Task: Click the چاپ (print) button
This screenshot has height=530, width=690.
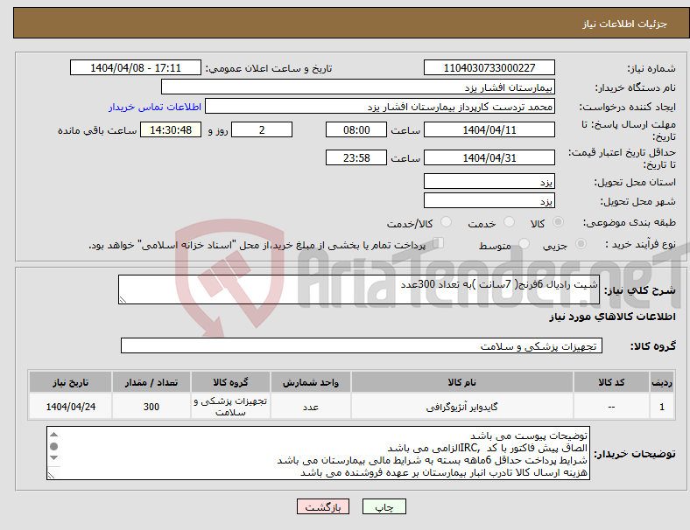Action: 384,506
